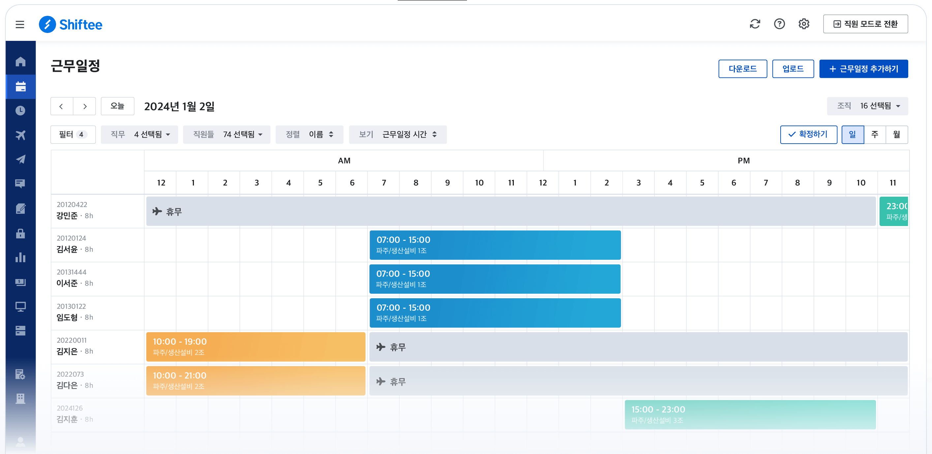Viewport: 932px width, 454px height.
Task: Switch to 주 week view tab
Action: 875,134
